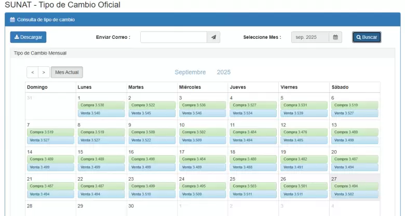
Task: Click Compra 3.503 on day 25
Action: (253, 186)
